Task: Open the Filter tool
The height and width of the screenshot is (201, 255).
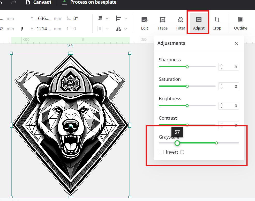Action: 181,23
